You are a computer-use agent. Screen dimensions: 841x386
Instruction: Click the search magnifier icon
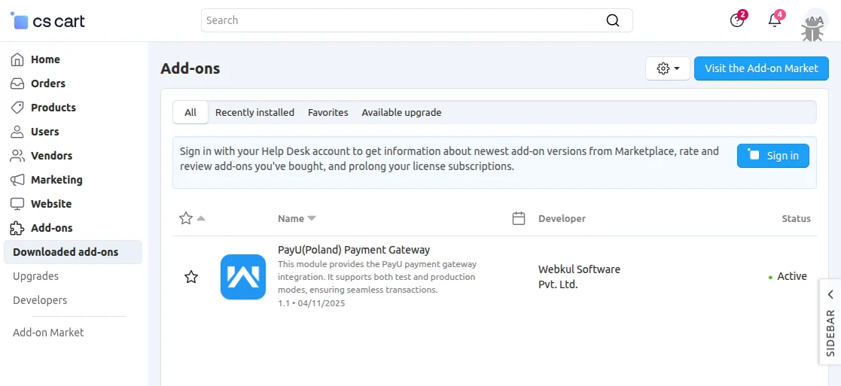coord(613,20)
